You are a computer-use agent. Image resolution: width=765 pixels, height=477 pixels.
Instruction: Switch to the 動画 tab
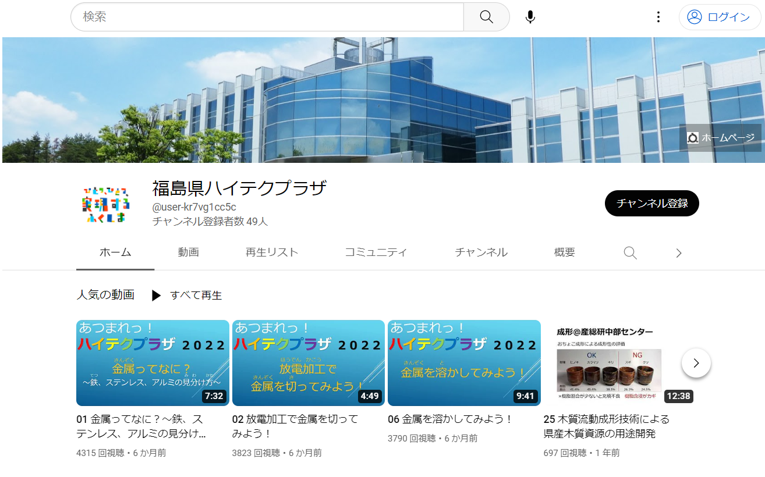(189, 252)
